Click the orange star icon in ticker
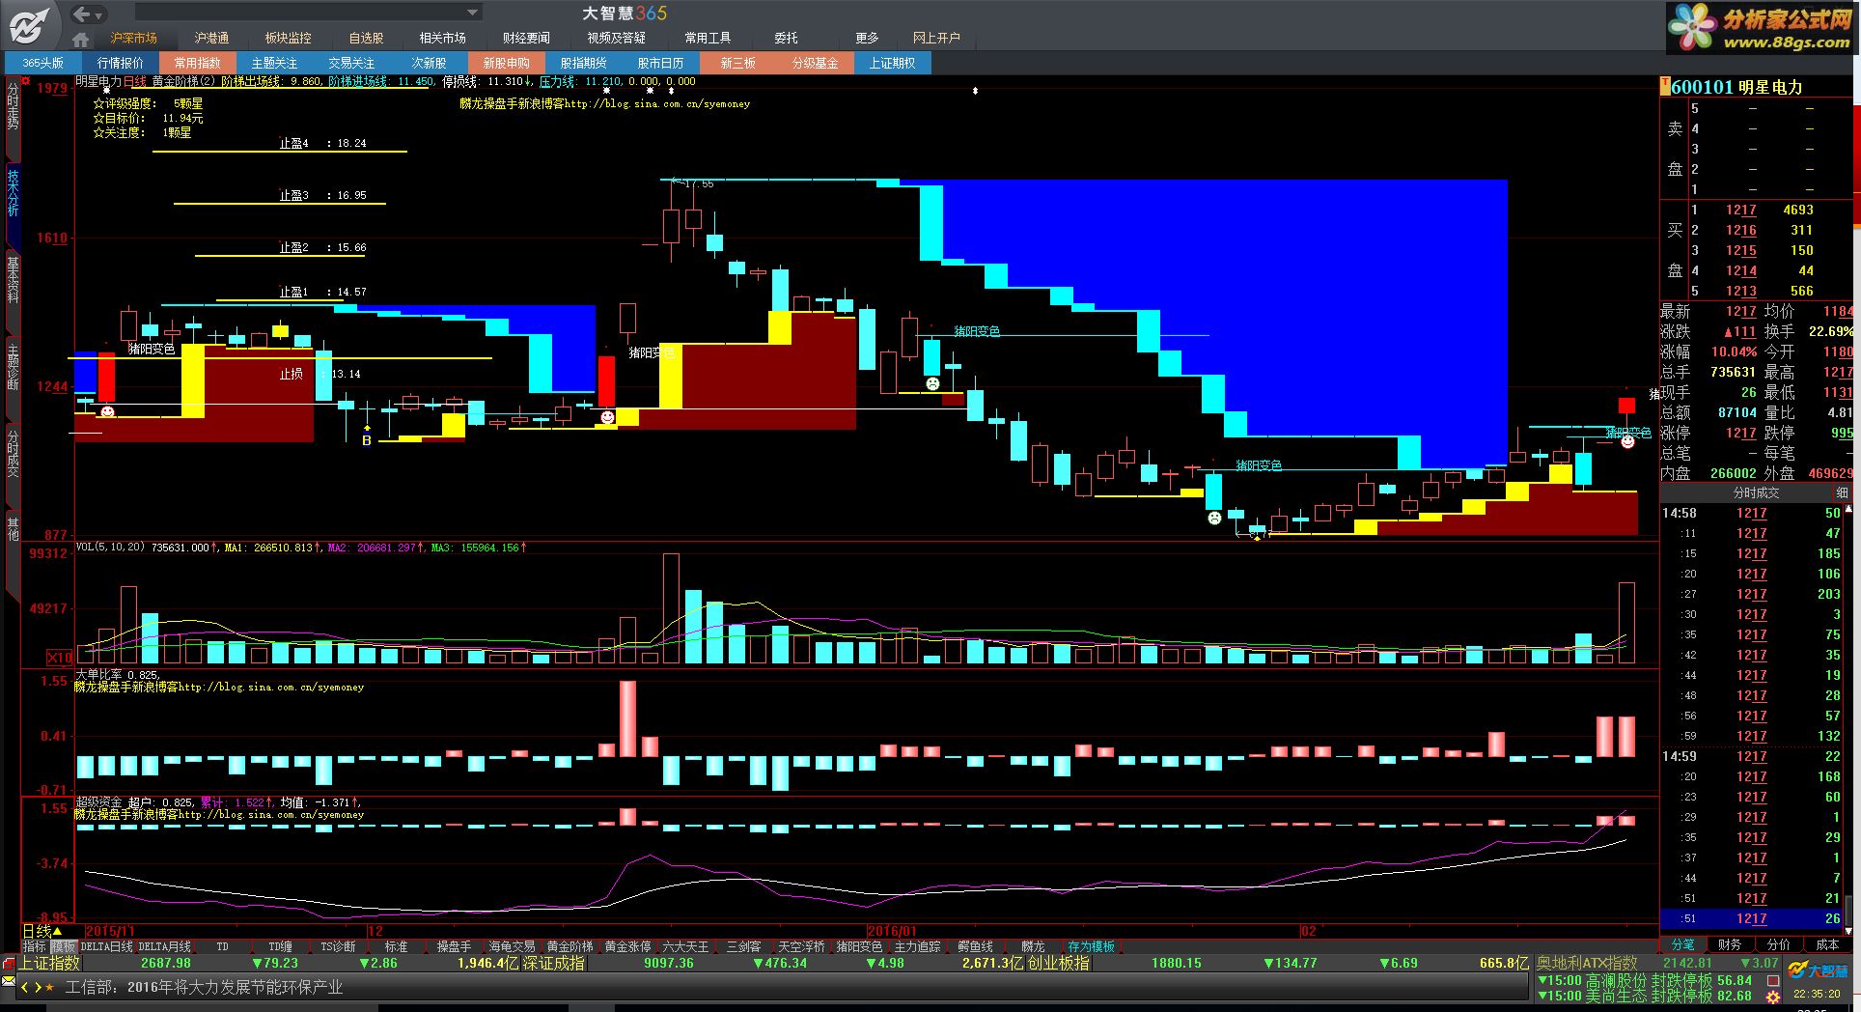Viewport: 1861px width, 1012px height. click(x=50, y=987)
